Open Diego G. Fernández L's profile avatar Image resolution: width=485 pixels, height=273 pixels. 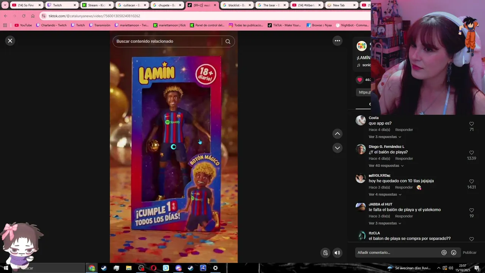(x=361, y=149)
